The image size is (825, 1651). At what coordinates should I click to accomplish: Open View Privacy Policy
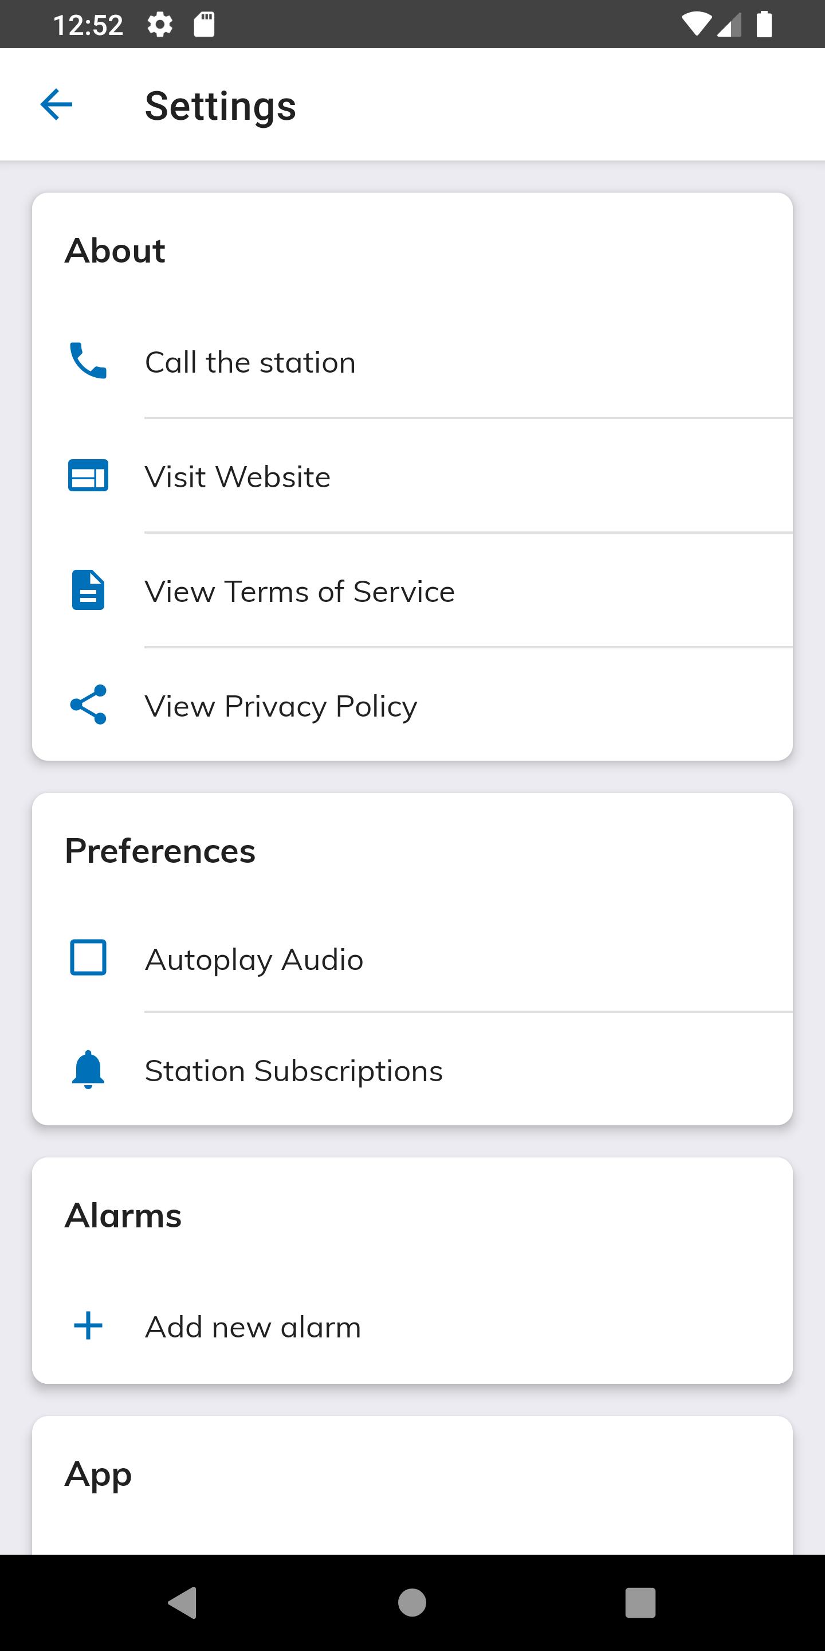tap(412, 705)
